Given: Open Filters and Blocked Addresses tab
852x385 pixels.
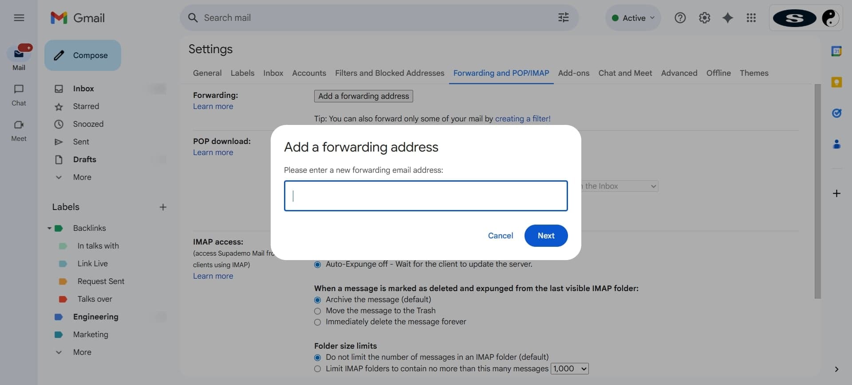Looking at the screenshot, I should click(x=390, y=73).
